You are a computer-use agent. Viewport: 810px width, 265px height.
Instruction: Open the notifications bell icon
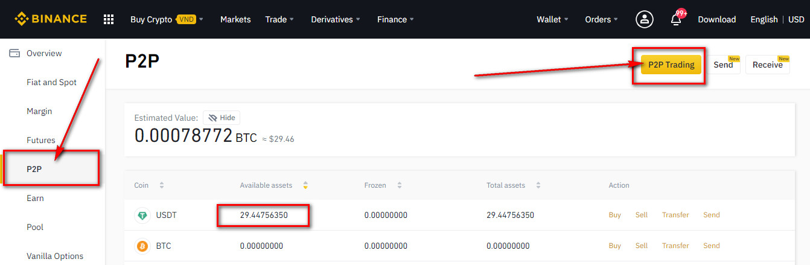click(x=676, y=20)
